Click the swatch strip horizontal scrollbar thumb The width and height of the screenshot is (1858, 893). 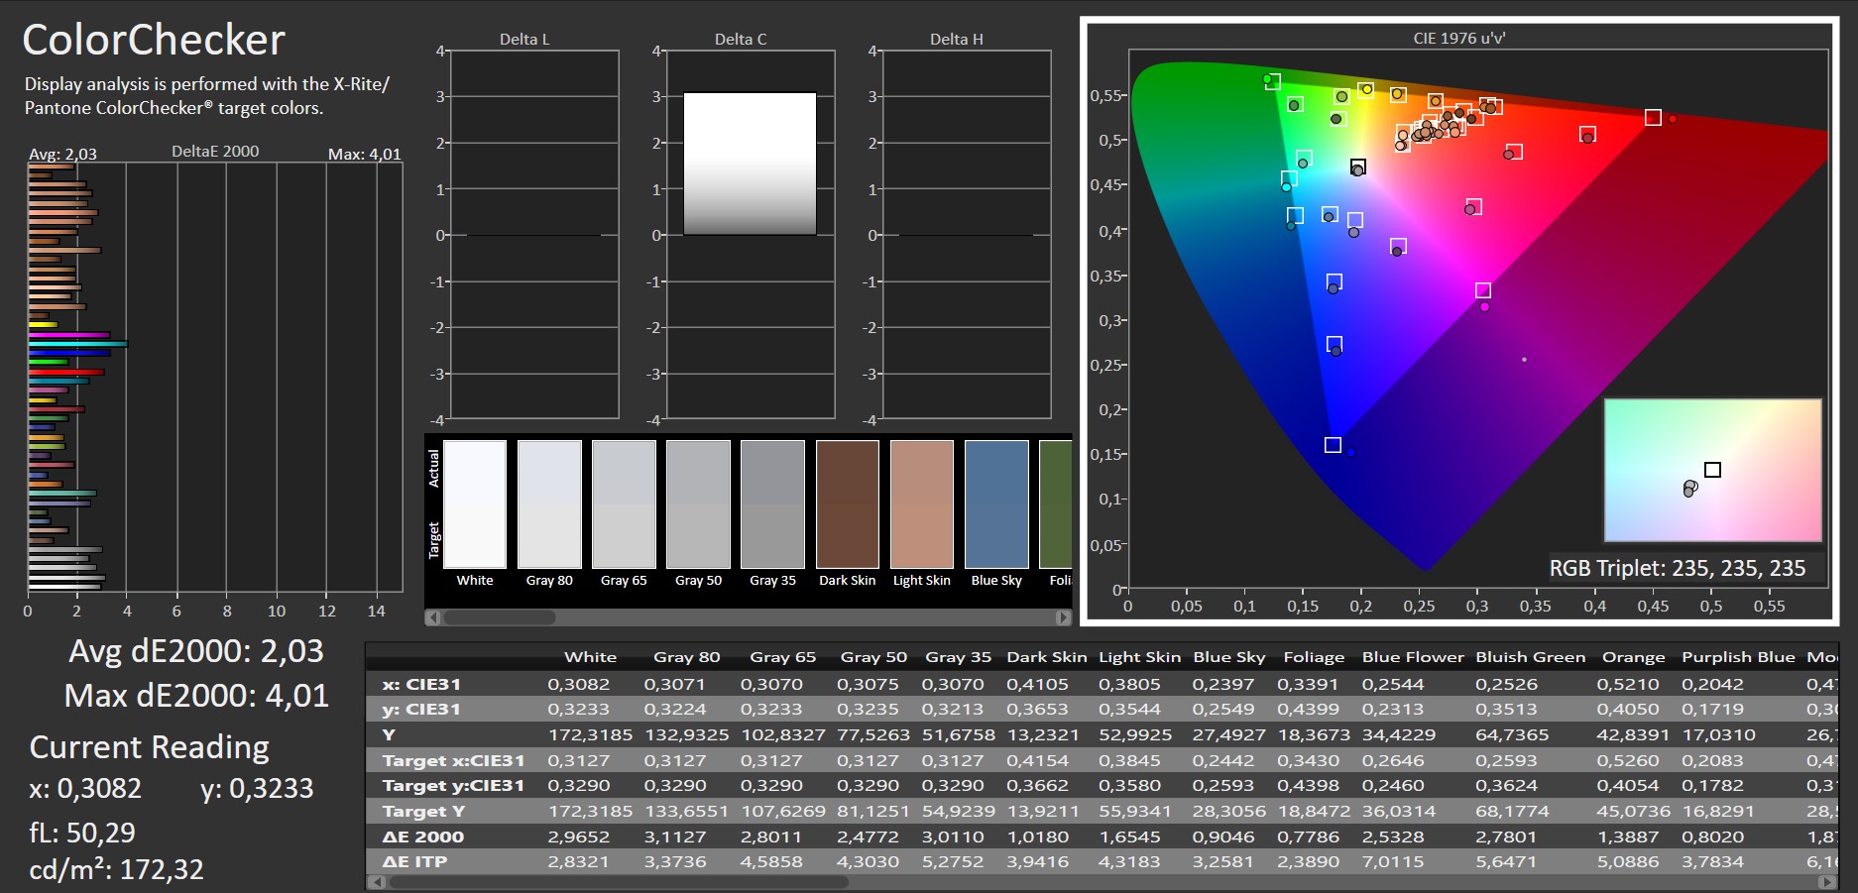point(499,617)
